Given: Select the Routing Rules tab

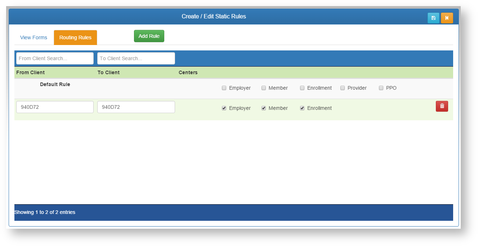Looking at the screenshot, I should 75,37.
